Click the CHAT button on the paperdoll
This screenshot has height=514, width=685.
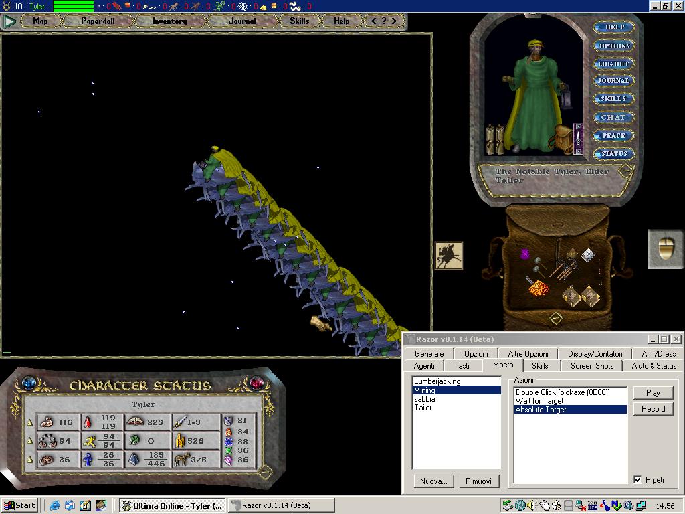pyautogui.click(x=614, y=117)
